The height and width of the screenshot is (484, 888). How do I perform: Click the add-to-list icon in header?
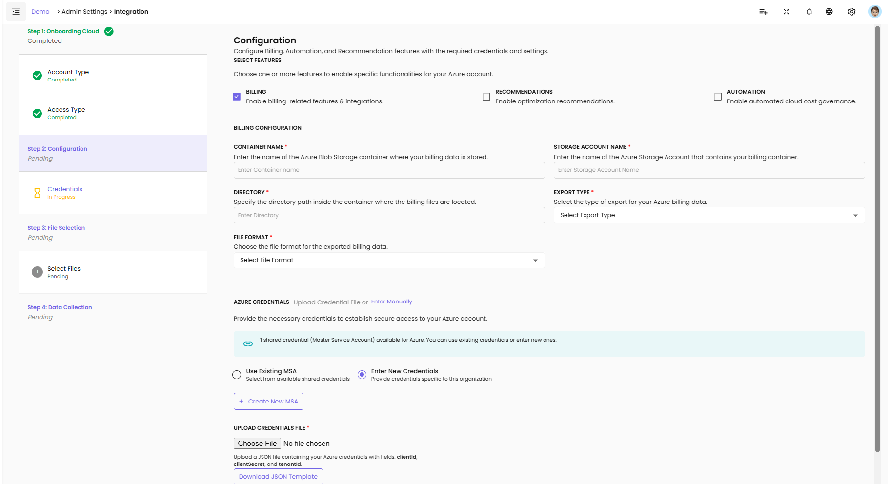click(763, 12)
